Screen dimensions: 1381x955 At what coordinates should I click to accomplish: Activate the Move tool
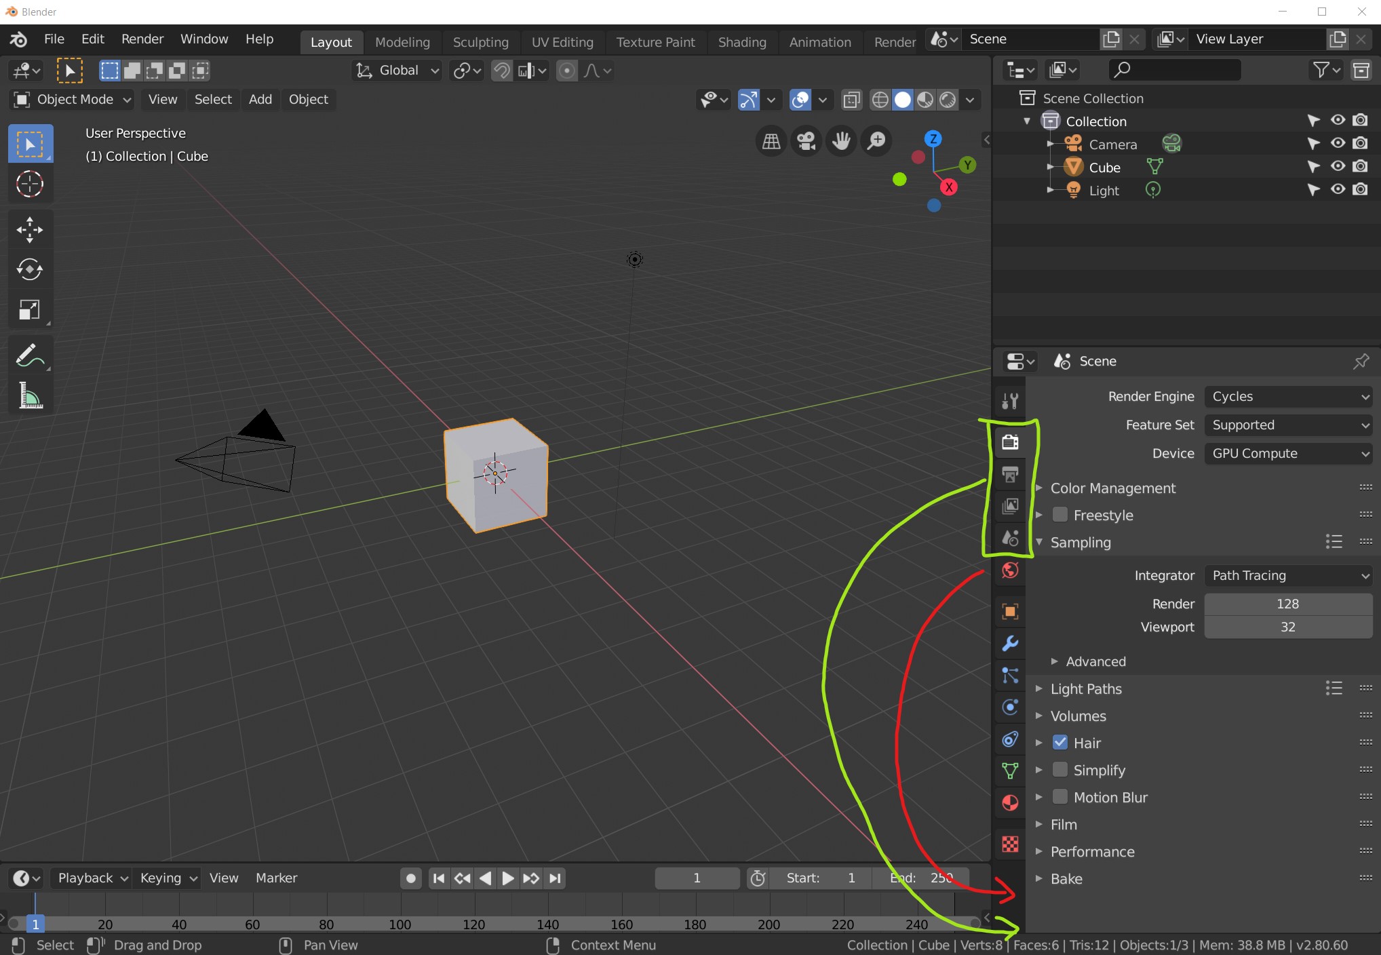point(30,230)
